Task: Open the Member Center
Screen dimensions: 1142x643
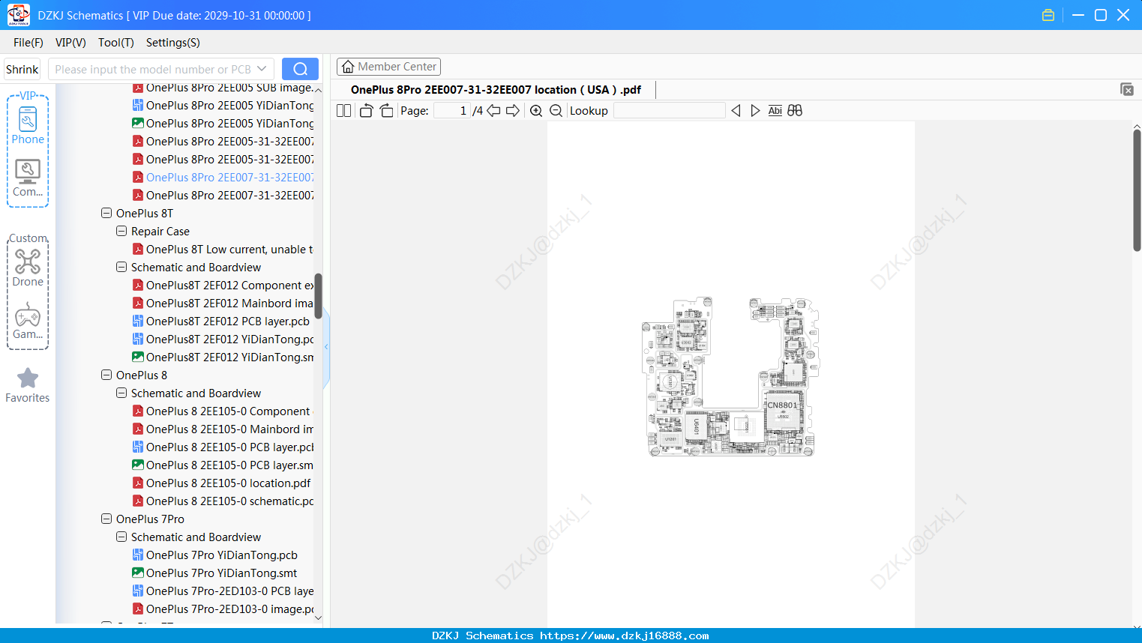Action: tap(388, 67)
